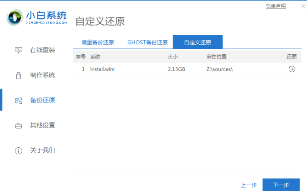Click the info icon for 关于我们

pyautogui.click(x=18, y=151)
